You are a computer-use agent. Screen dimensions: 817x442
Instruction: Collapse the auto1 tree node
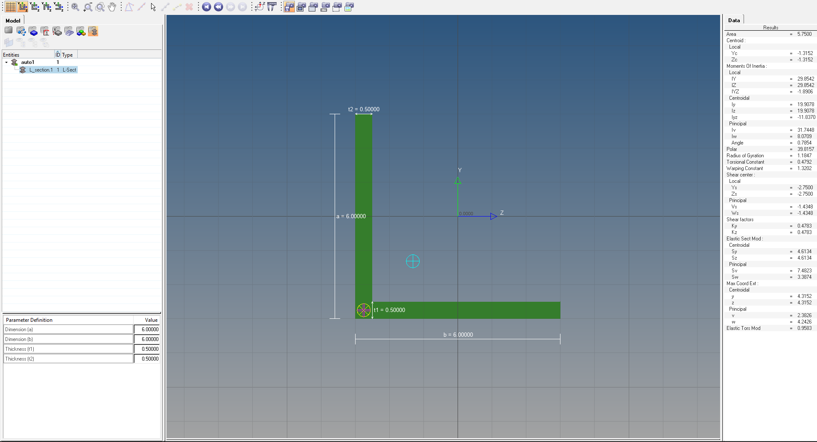6,62
